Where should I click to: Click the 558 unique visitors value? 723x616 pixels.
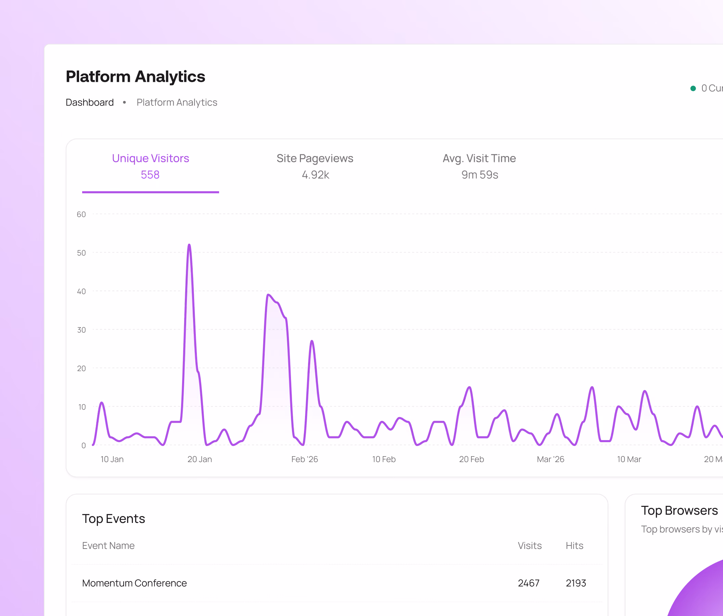click(x=150, y=175)
